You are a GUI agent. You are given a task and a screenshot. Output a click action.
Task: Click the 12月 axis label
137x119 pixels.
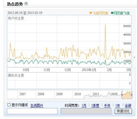click(68, 70)
